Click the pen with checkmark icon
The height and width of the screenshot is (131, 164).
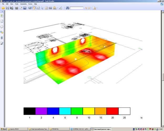point(60,8)
